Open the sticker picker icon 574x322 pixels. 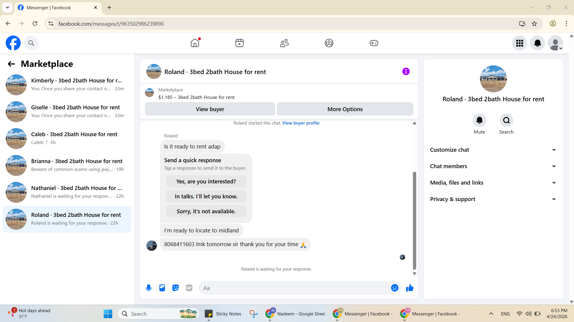pyautogui.click(x=175, y=288)
